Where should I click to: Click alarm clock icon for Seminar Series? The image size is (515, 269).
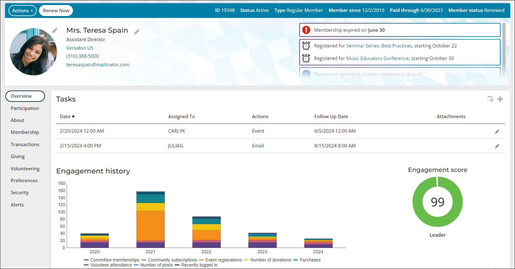pyautogui.click(x=306, y=46)
